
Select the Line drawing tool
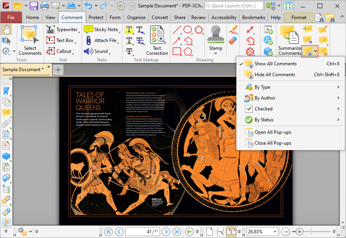point(177,30)
